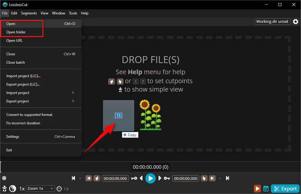301x194 pixels.
Task: Click the blue calendar notes icon
Action: click(x=266, y=189)
